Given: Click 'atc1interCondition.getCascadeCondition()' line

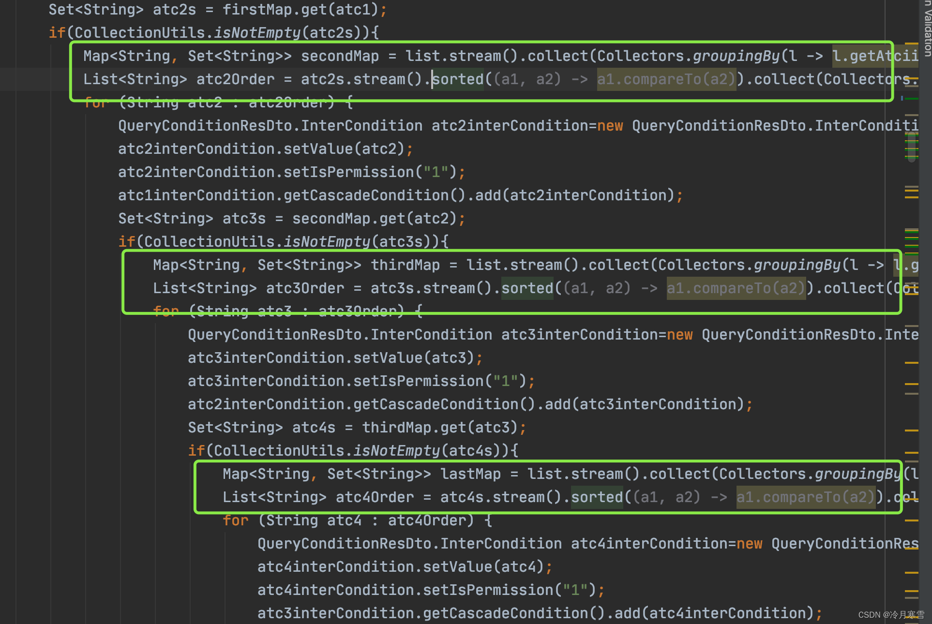Looking at the screenshot, I should point(400,195).
